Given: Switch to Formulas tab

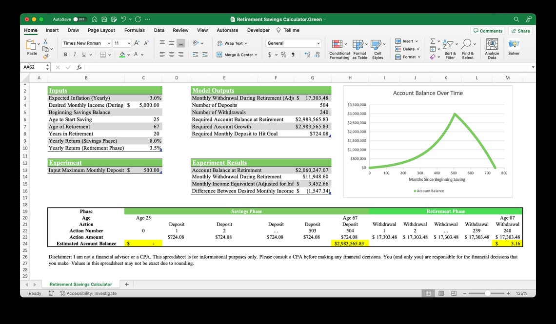Looking at the screenshot, I should [135, 30].
